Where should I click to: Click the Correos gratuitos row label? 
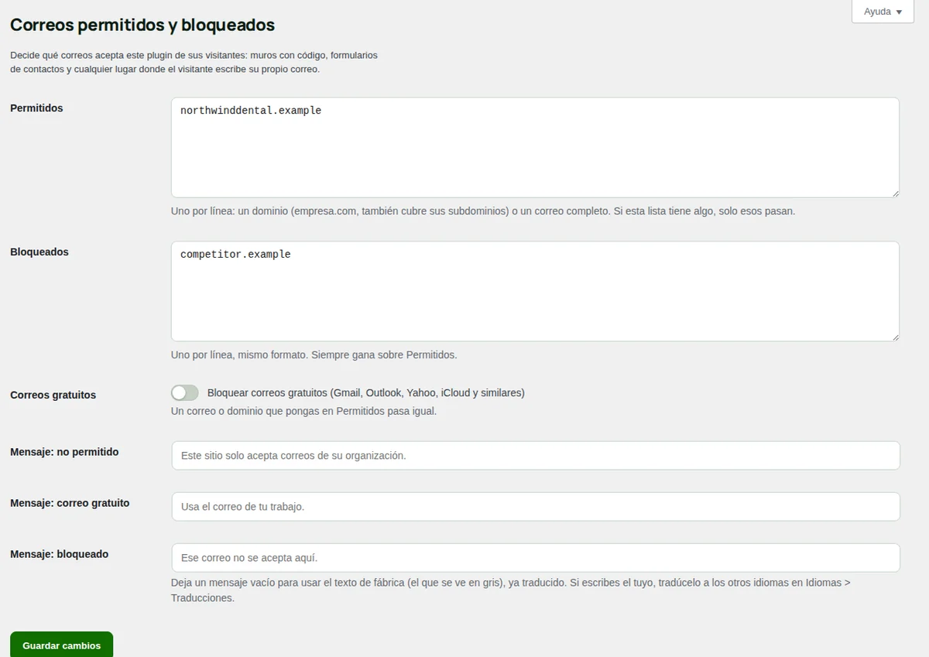[x=53, y=395]
